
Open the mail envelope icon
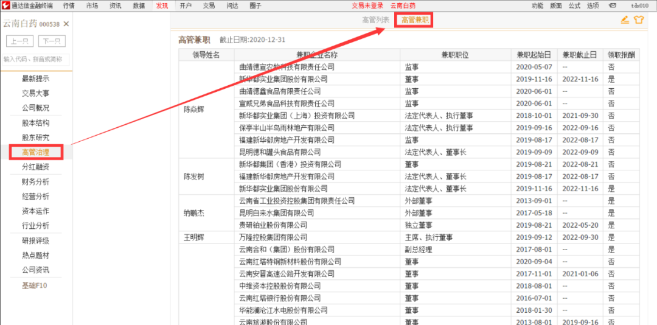612,6
